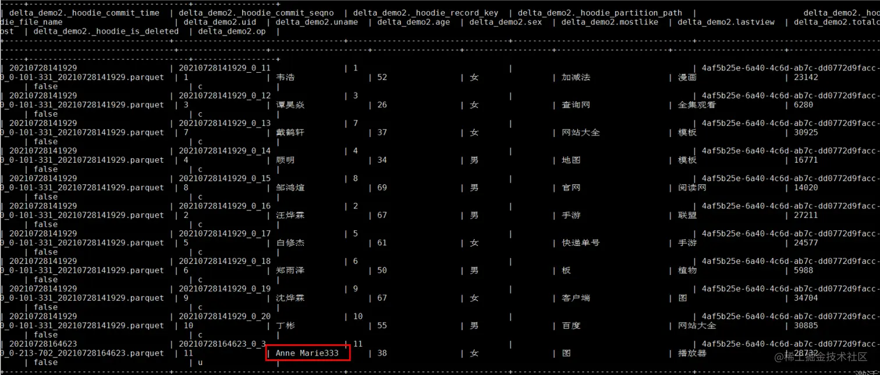Viewport: 880px width, 375px height.
Task: Click mostlike value 加减法
Action: (576, 77)
